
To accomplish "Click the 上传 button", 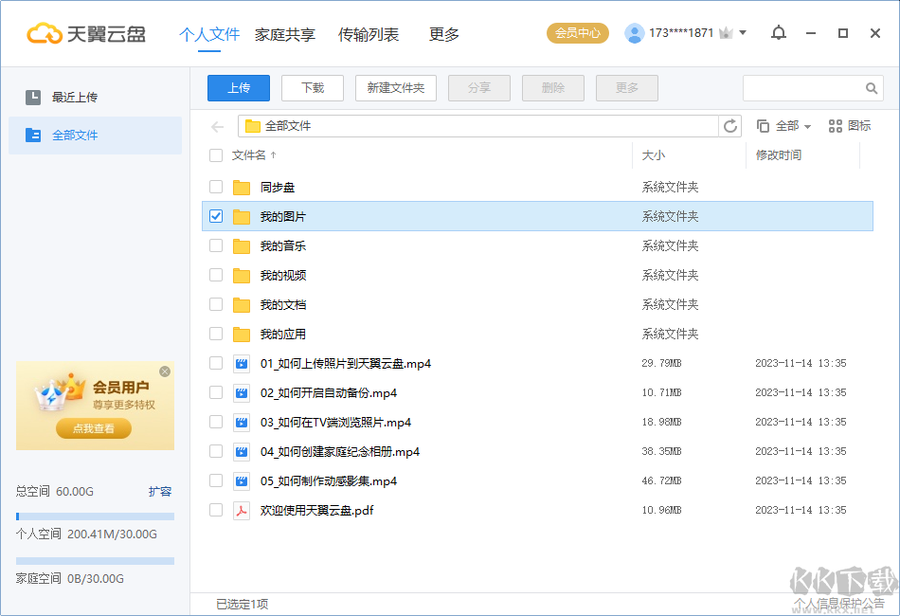I will point(238,87).
